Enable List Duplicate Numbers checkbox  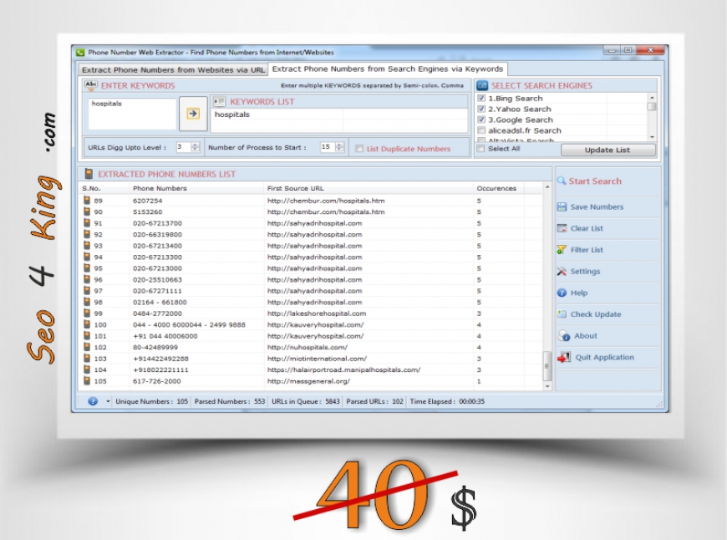click(359, 149)
